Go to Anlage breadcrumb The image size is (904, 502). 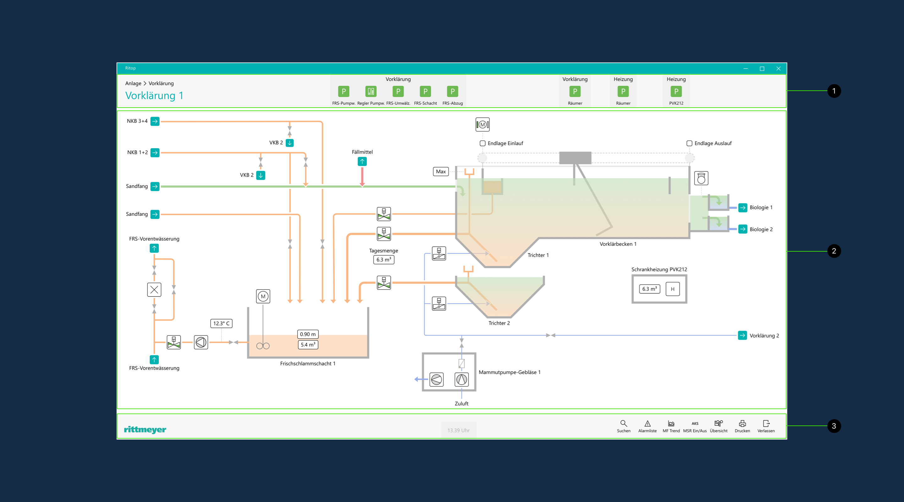pyautogui.click(x=133, y=83)
